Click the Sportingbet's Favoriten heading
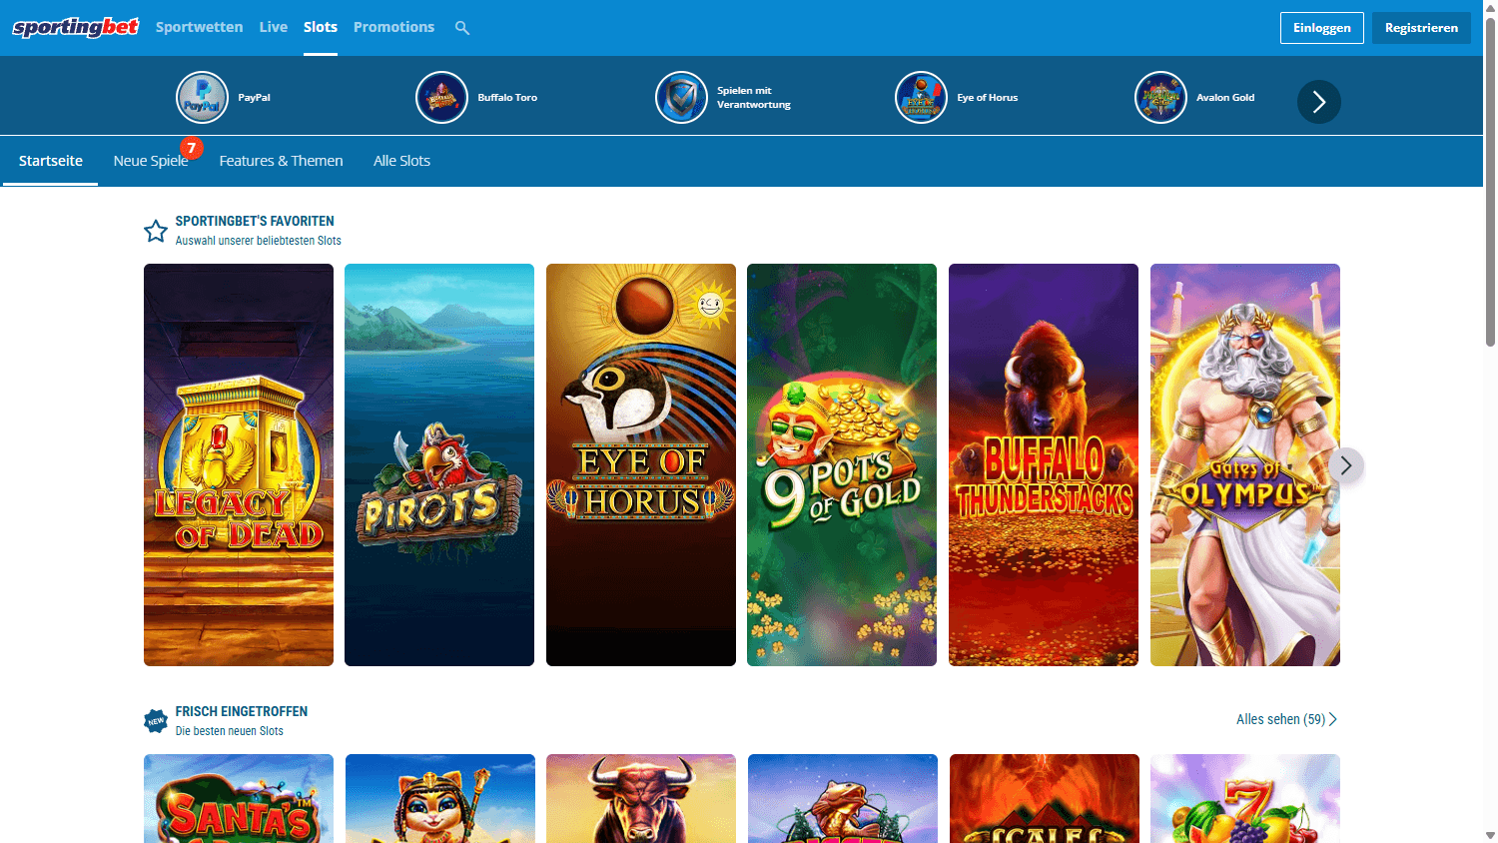 (255, 222)
